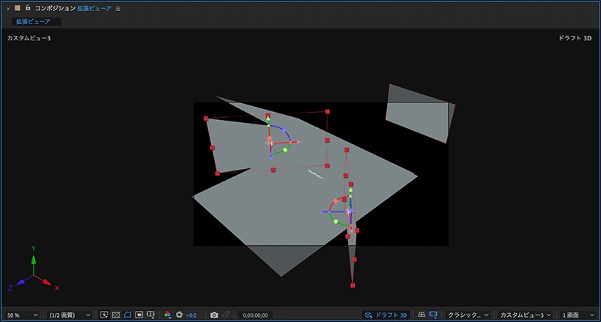This screenshot has width=601, height=322.
Task: Open the composition panel hamburger menu
Action: tap(118, 9)
